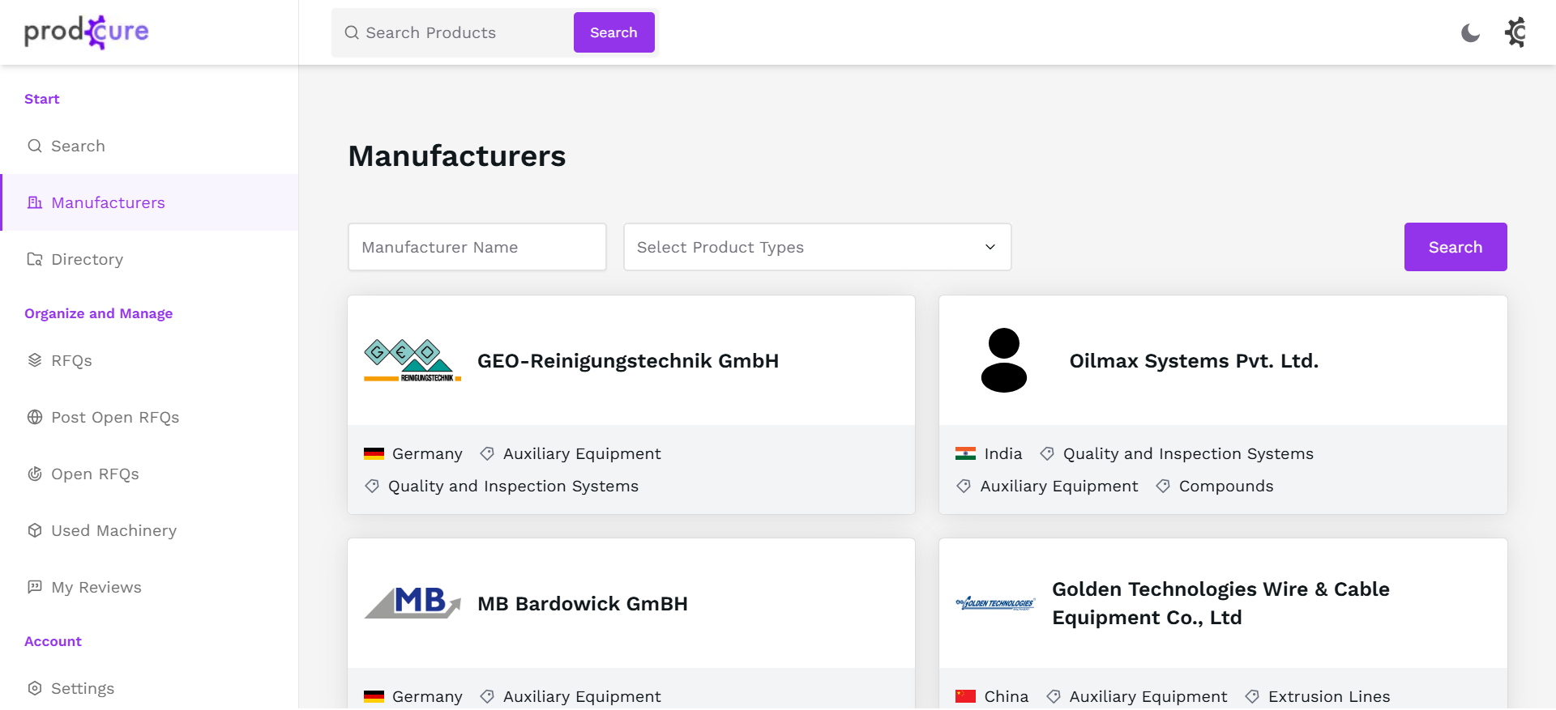1556x710 pixels.
Task: Select Manufacturers in the sidebar
Action: [x=108, y=202]
